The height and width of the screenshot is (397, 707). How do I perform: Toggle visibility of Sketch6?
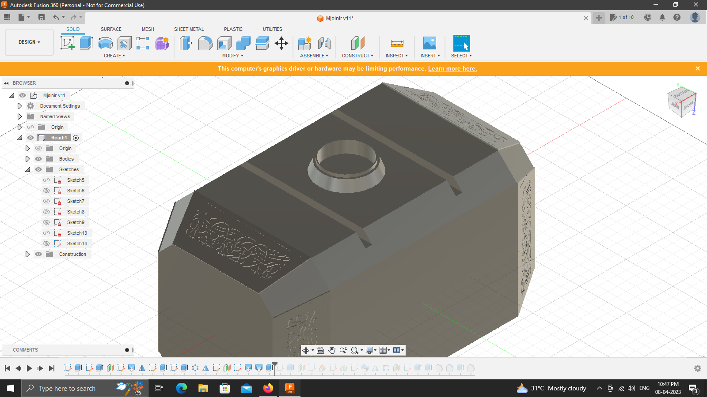click(x=46, y=191)
